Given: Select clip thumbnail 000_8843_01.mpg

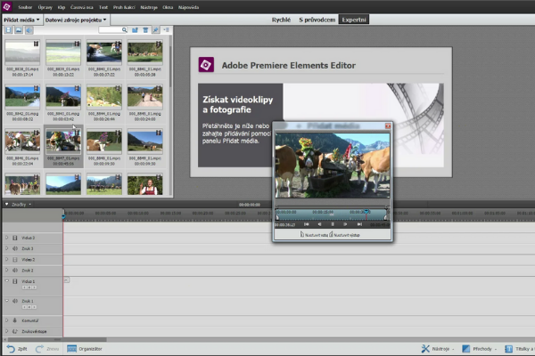Looking at the screenshot, I should point(63,96).
